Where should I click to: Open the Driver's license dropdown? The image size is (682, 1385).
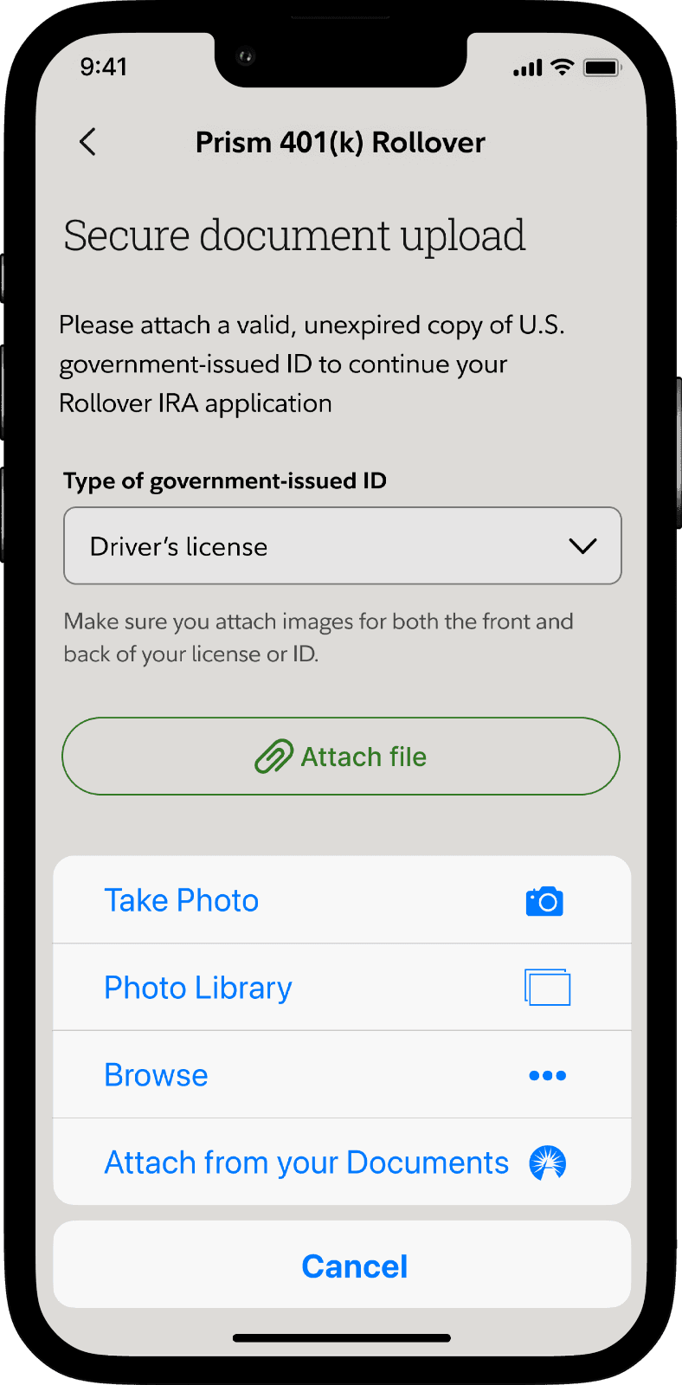point(343,546)
